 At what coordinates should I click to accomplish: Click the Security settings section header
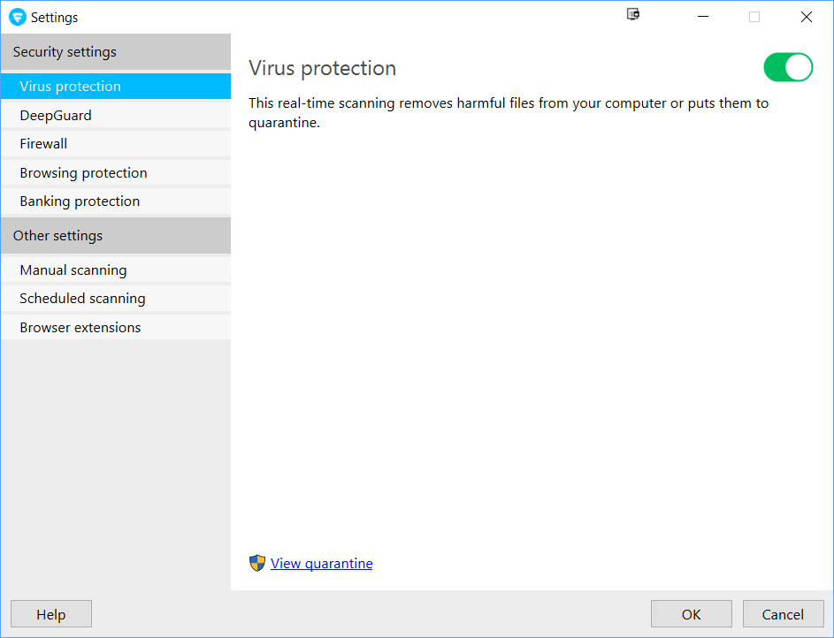click(115, 52)
